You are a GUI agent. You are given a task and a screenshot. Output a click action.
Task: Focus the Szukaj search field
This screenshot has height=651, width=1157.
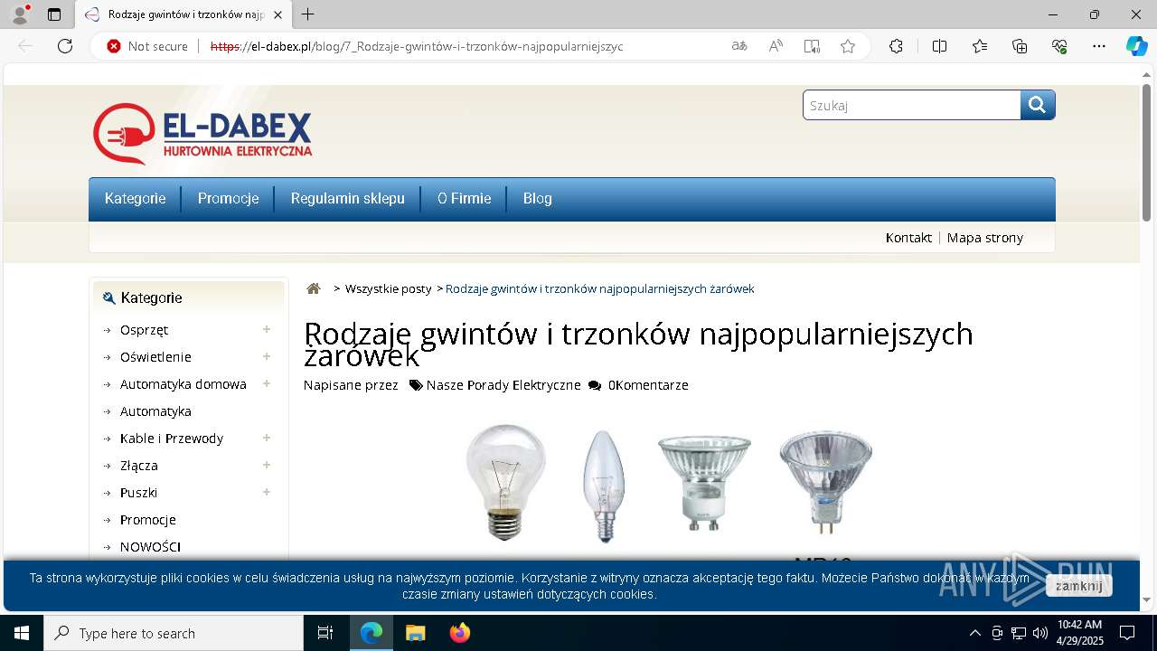(x=912, y=105)
